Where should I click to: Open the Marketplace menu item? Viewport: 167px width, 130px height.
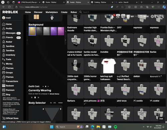point(52,12)
